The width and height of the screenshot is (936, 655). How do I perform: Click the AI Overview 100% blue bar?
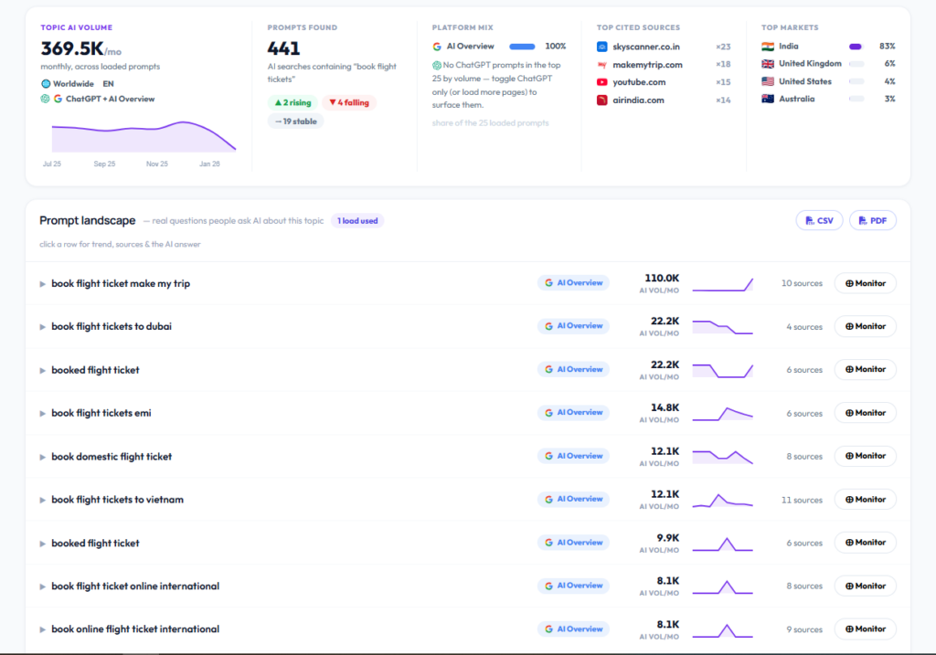tap(522, 47)
